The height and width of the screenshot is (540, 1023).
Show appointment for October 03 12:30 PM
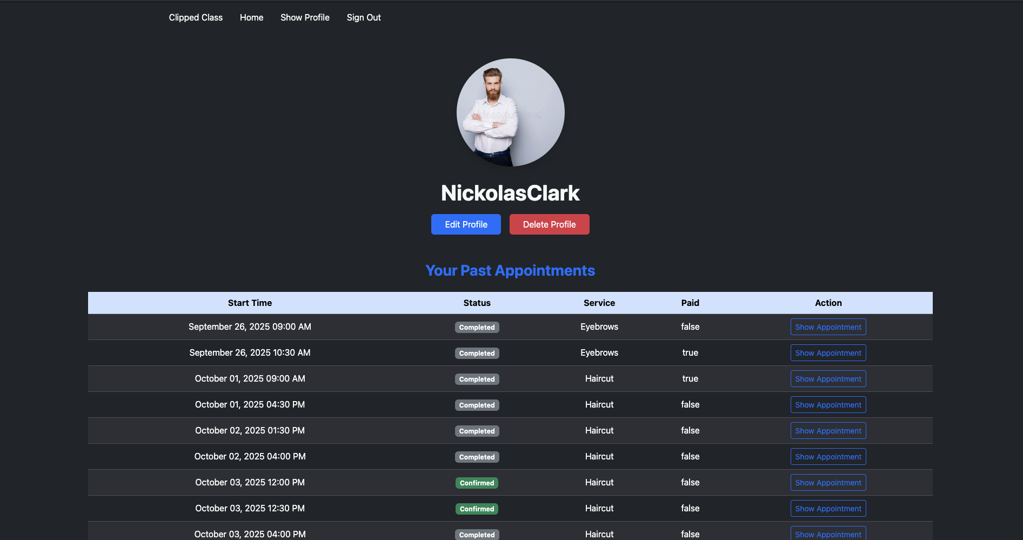point(828,509)
